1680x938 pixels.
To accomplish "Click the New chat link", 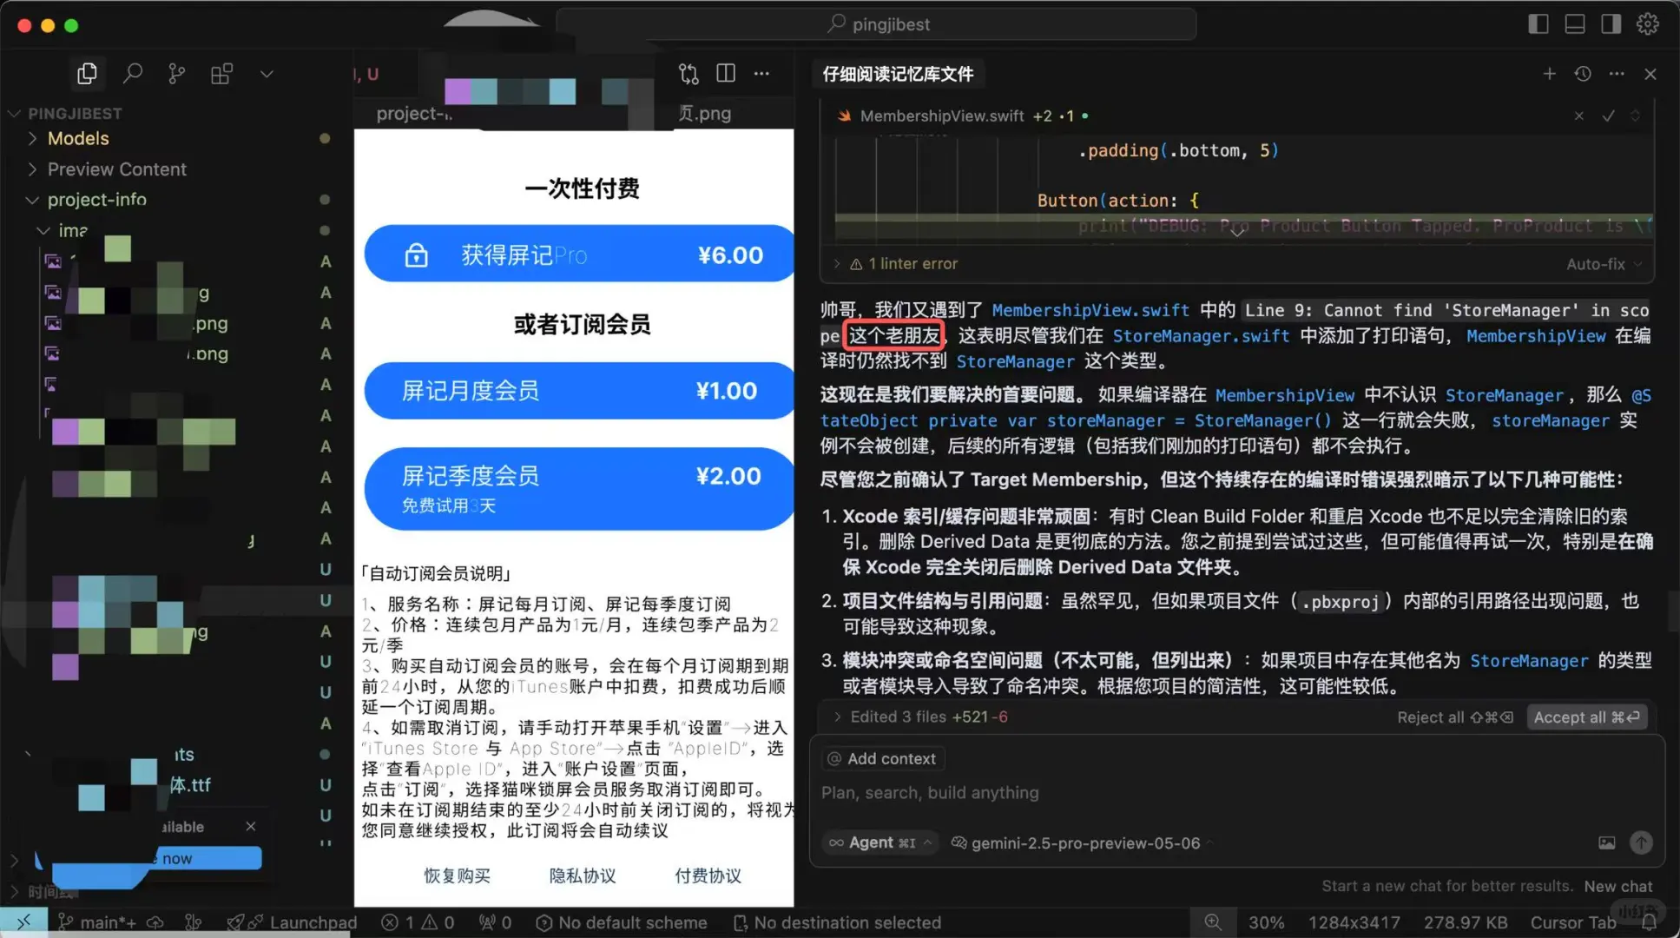I will coord(1618,886).
